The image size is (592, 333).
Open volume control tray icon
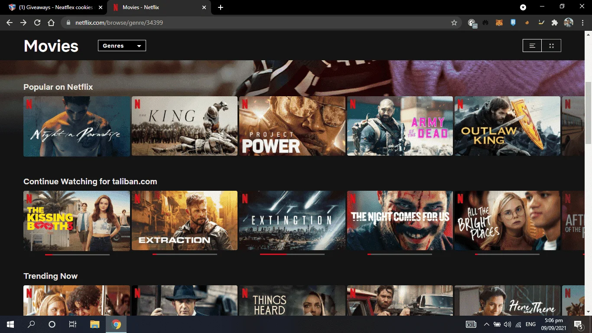click(x=507, y=324)
